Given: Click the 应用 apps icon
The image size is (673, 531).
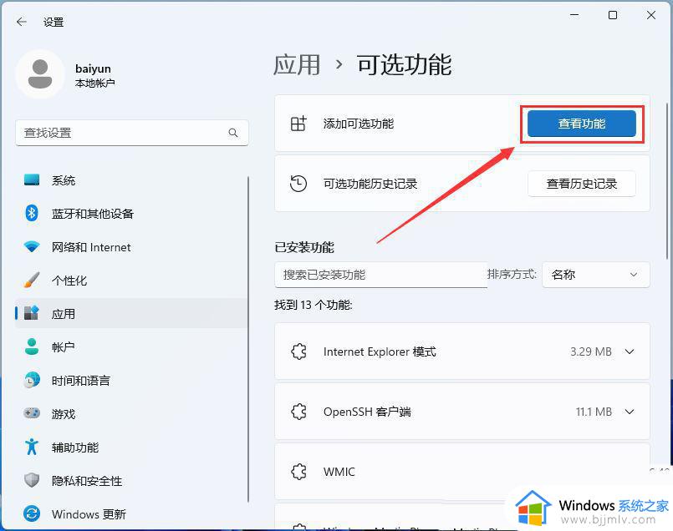Looking at the screenshot, I should pos(32,313).
